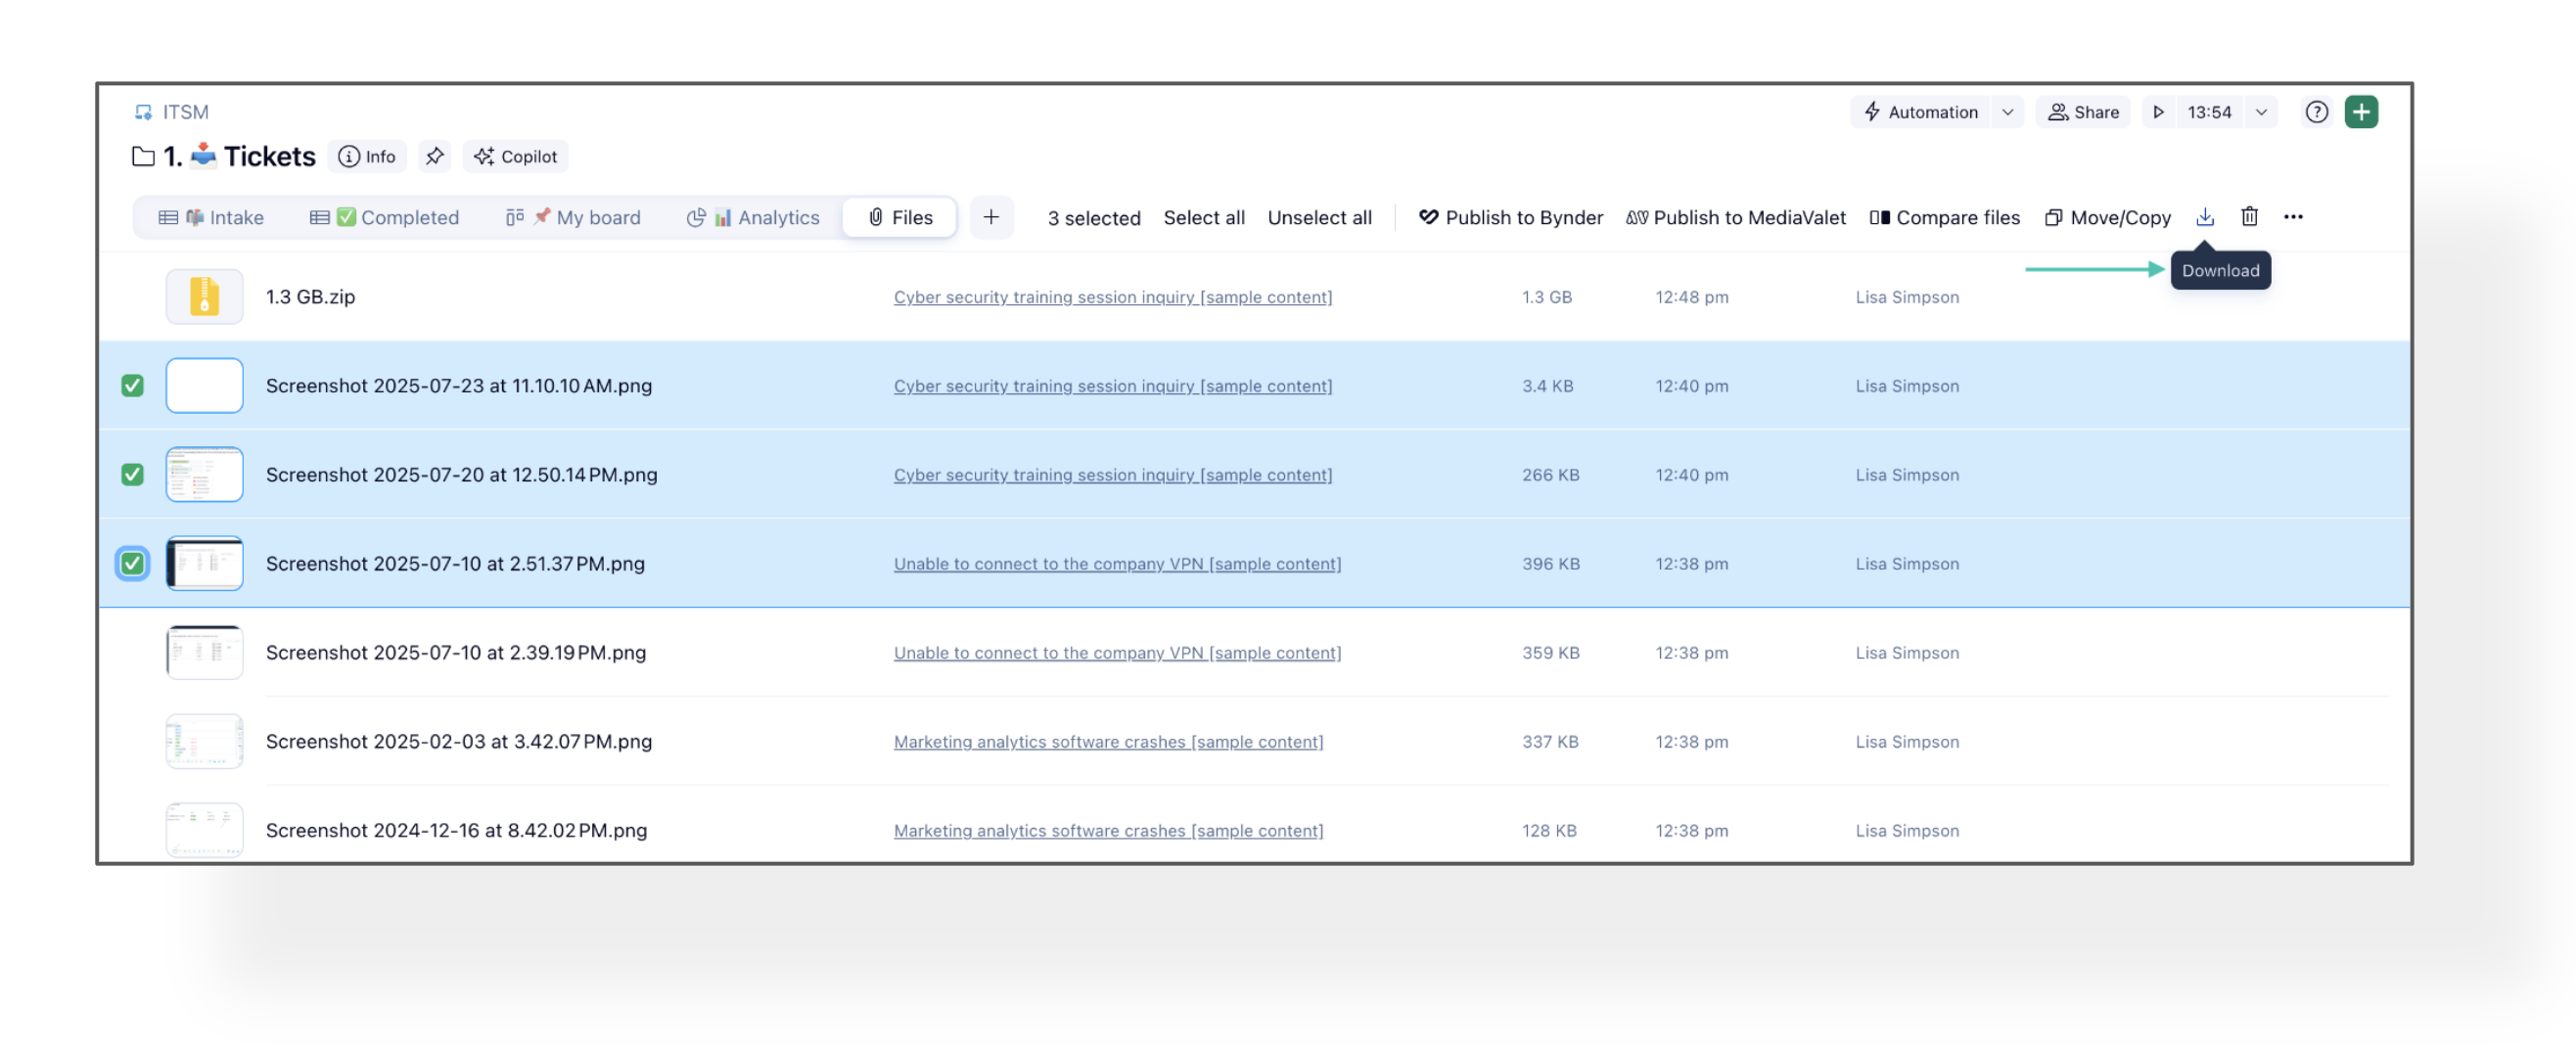Viewport: 2576px width, 1047px height.
Task: Uncheck Screenshot 2025-07-10 at 2.51.37 PM.png
Action: click(x=132, y=564)
